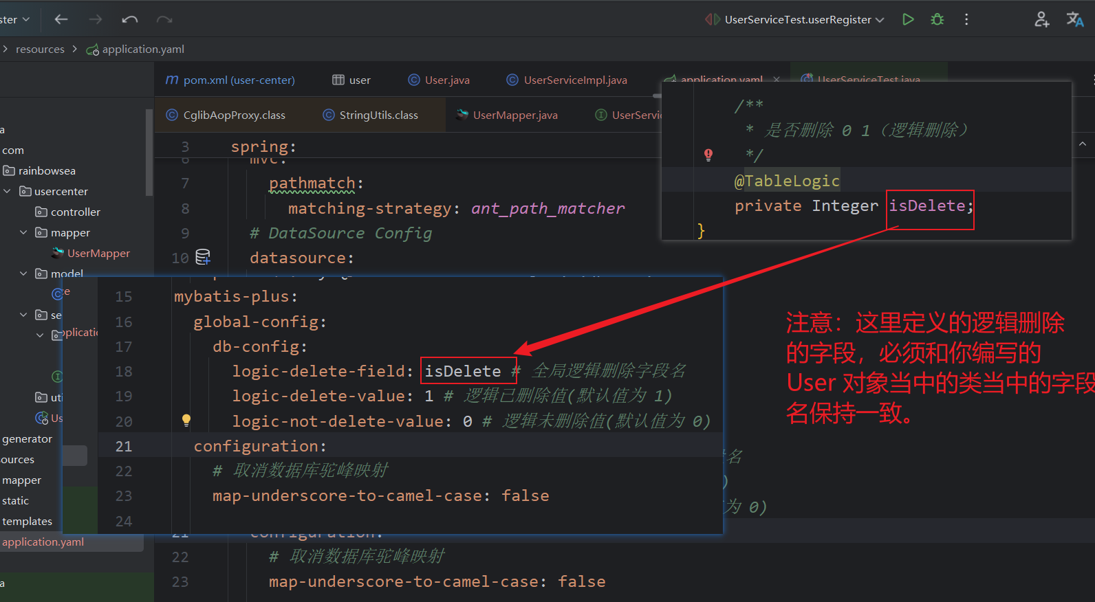
Task: Select the model package in project tree
Action: pos(59,273)
